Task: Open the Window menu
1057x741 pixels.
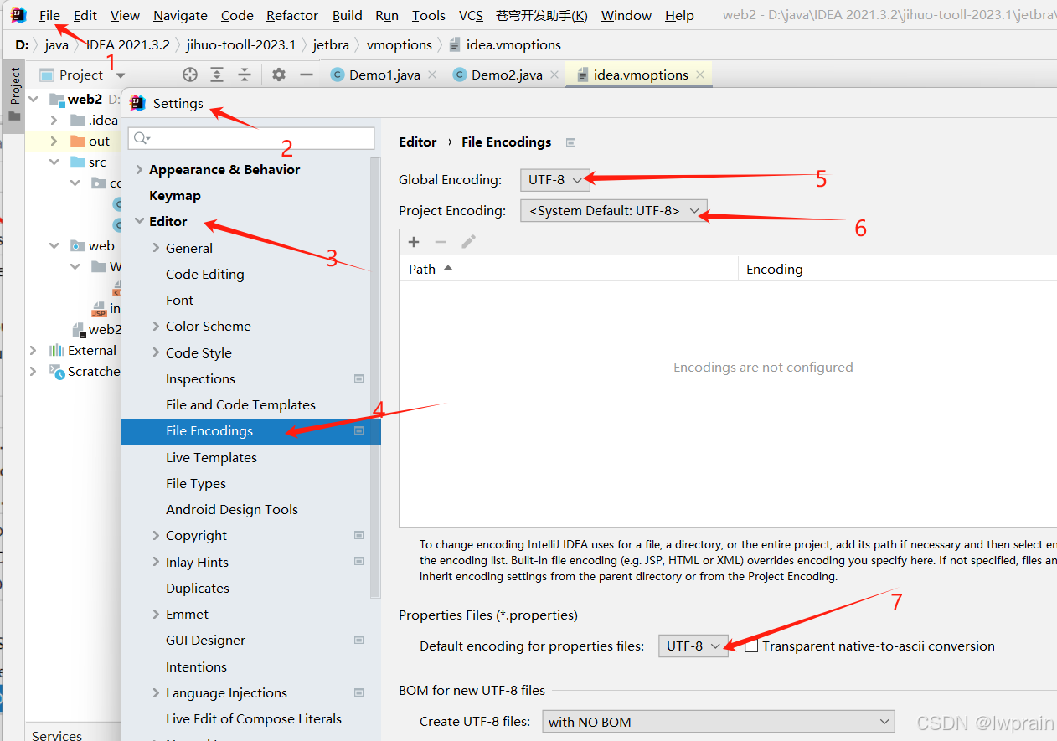Action: click(626, 15)
